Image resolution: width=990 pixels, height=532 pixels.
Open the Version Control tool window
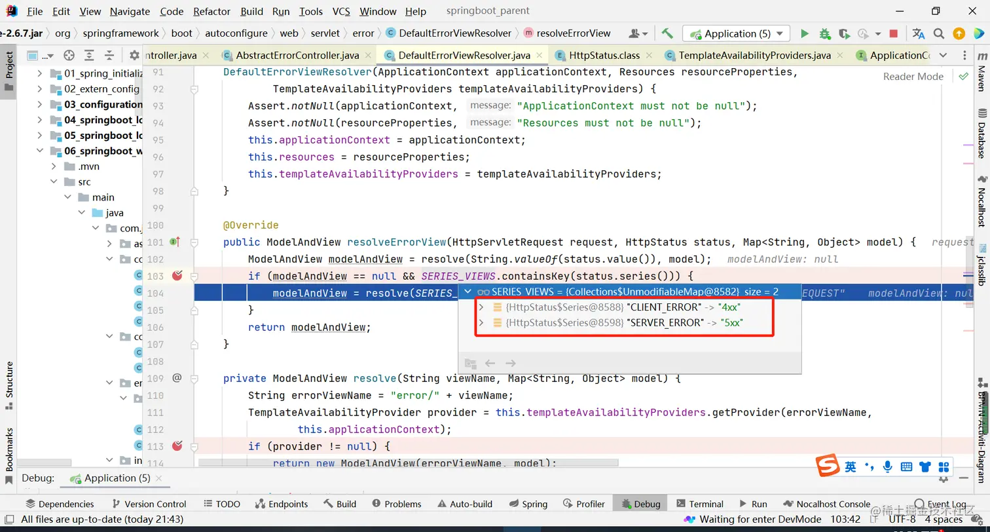(x=149, y=504)
